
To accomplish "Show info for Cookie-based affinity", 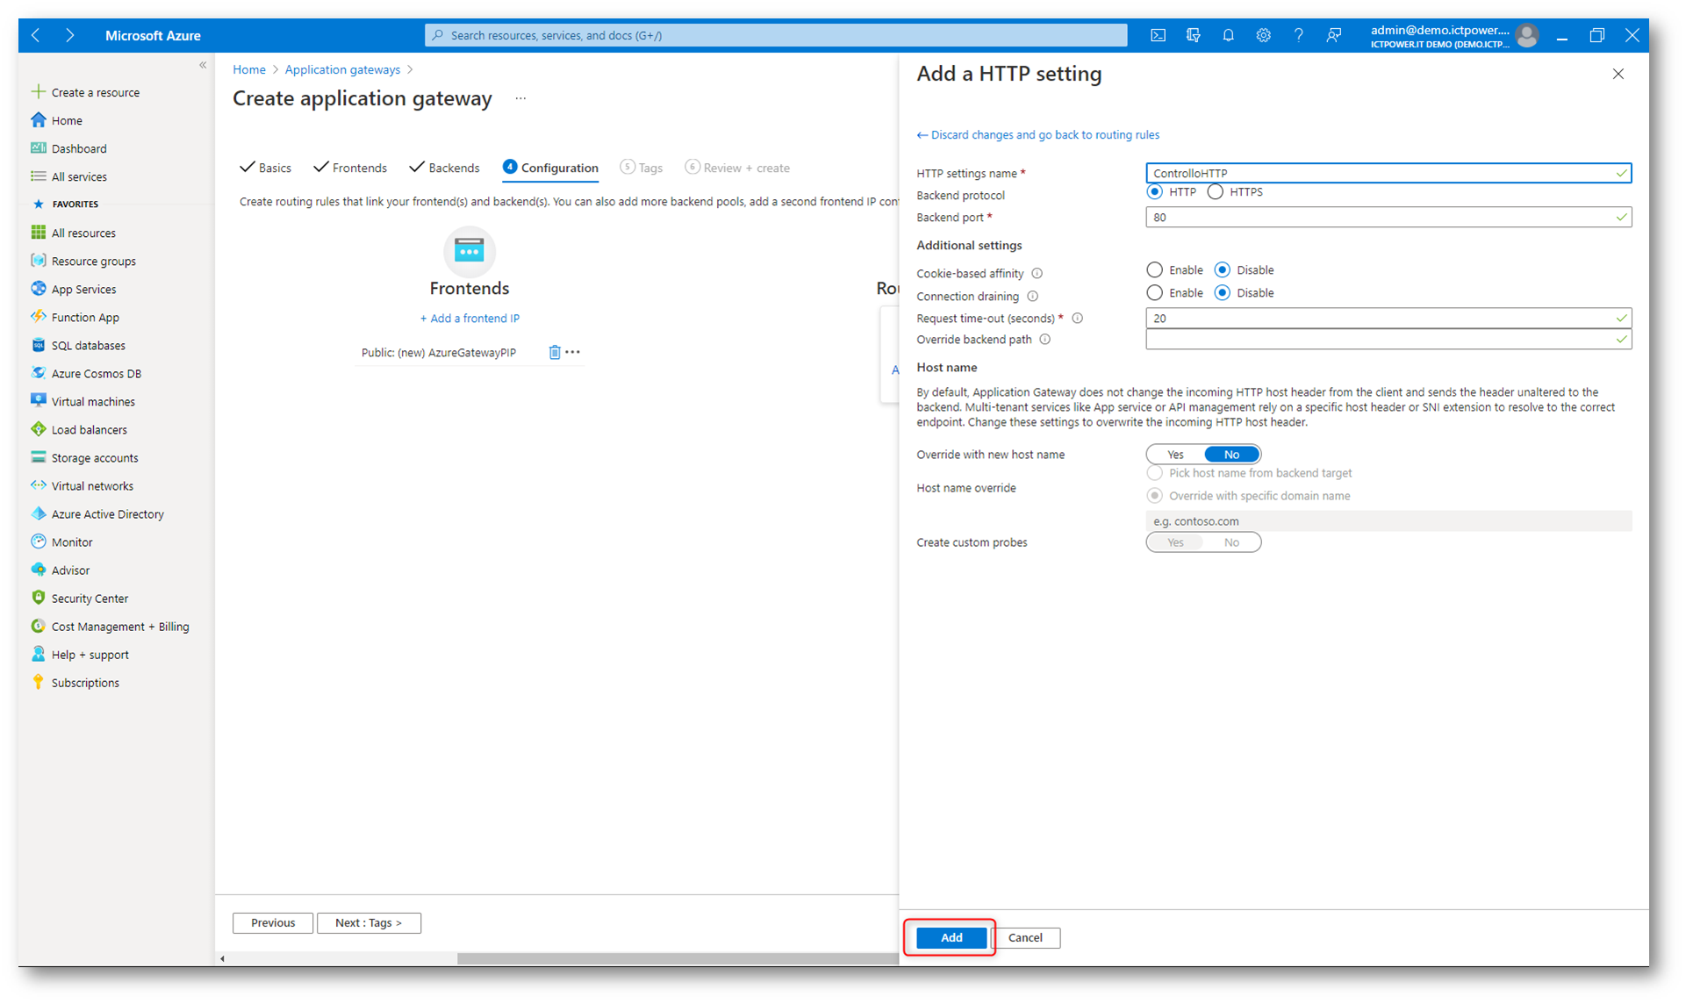I will [x=1037, y=273].
